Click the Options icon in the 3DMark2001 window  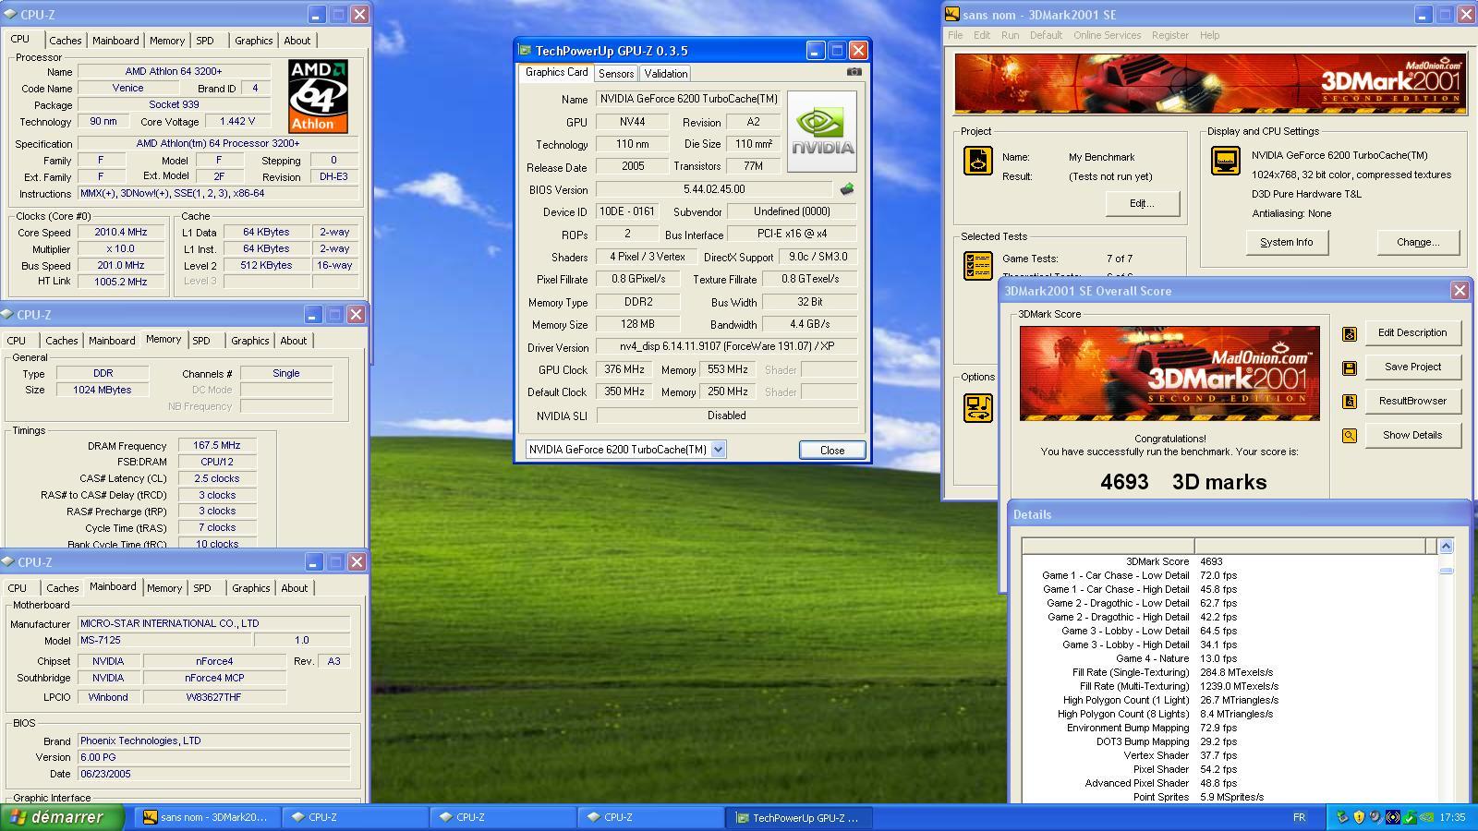click(x=978, y=407)
